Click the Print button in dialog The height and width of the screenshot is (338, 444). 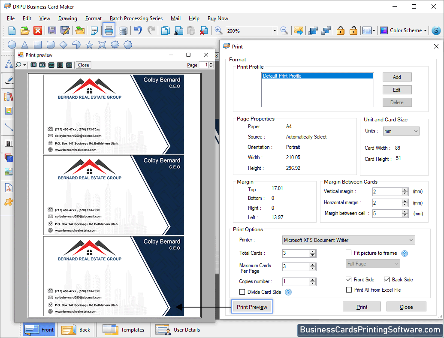tap(362, 307)
